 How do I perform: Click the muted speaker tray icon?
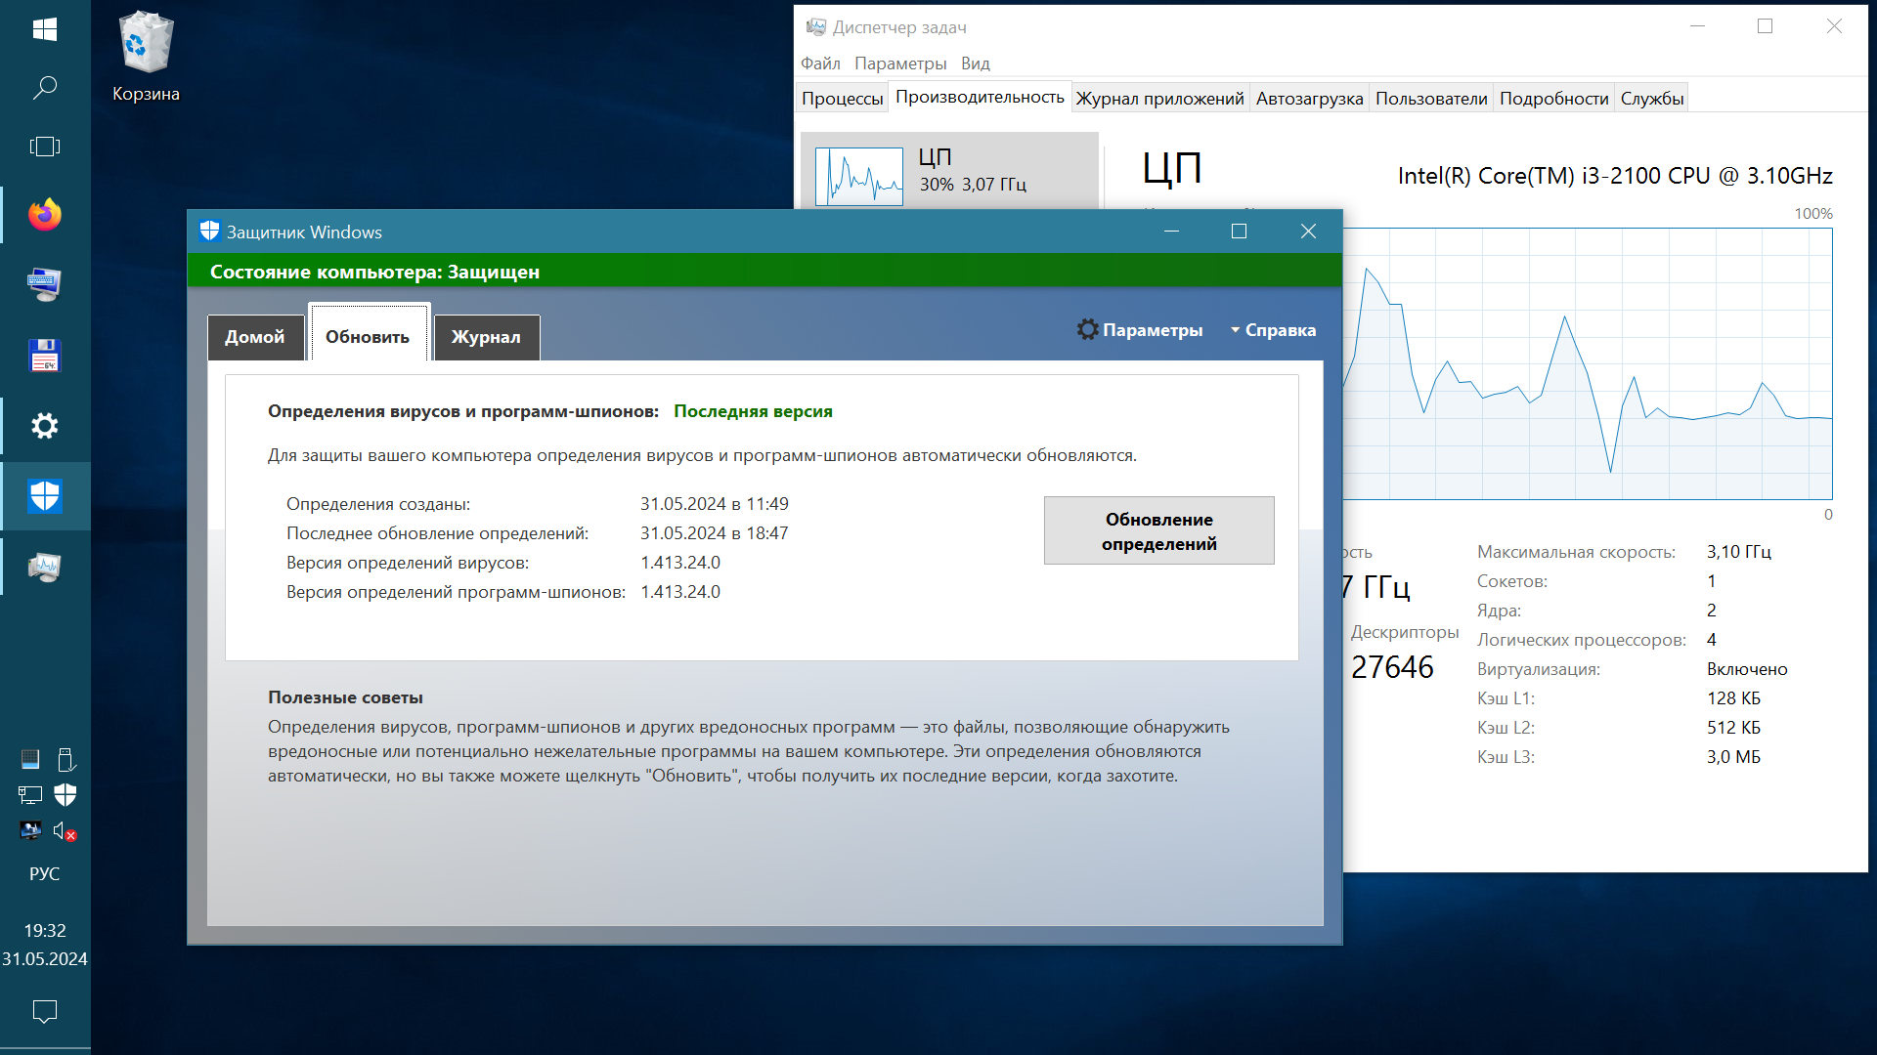click(x=65, y=831)
